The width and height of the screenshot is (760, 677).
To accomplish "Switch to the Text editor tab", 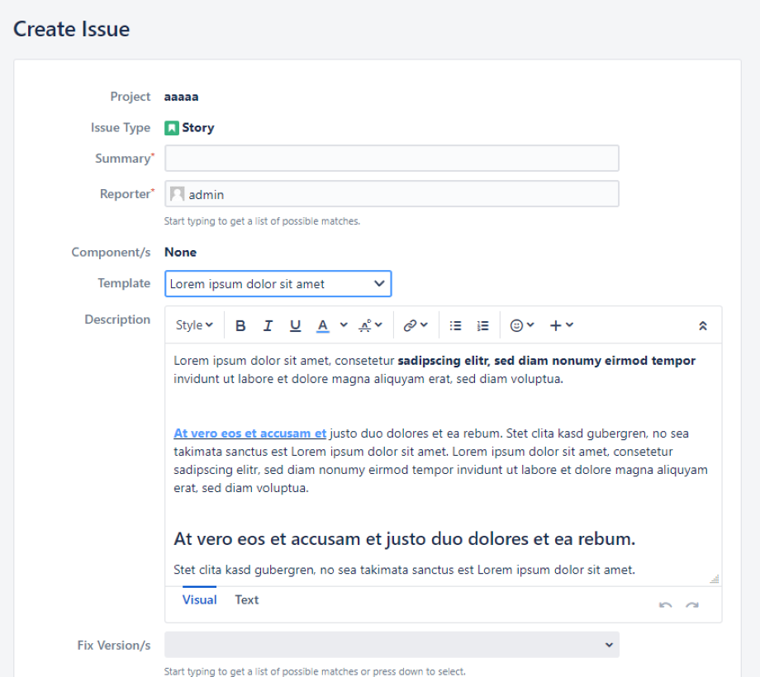I will click(247, 599).
